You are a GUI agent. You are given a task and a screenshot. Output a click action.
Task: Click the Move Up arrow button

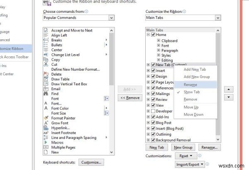tap(228, 90)
